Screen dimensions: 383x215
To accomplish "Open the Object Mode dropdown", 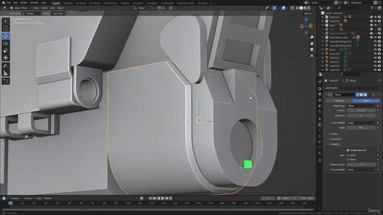I will [x=20, y=8].
